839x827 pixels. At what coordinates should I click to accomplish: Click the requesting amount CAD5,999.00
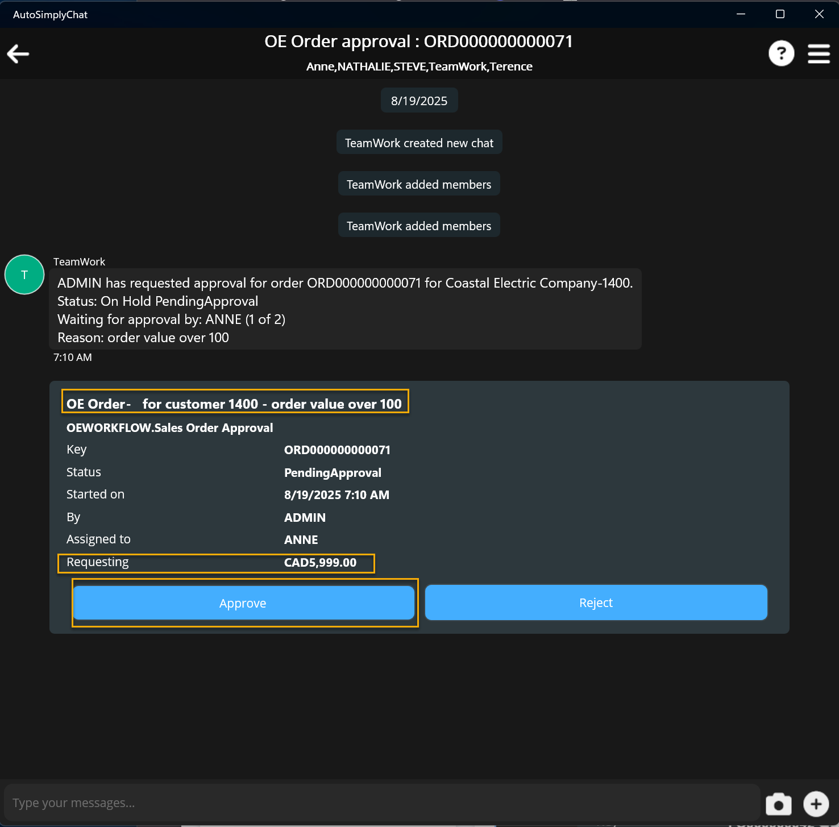320,563
